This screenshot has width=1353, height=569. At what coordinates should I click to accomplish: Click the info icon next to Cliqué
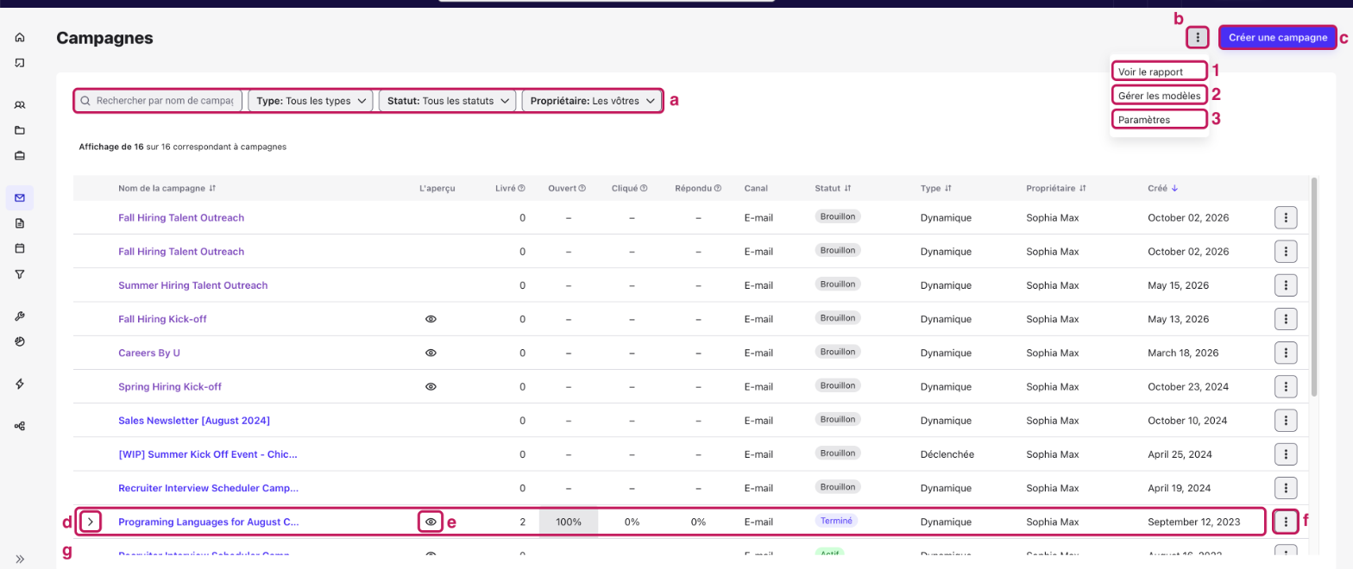coord(644,188)
